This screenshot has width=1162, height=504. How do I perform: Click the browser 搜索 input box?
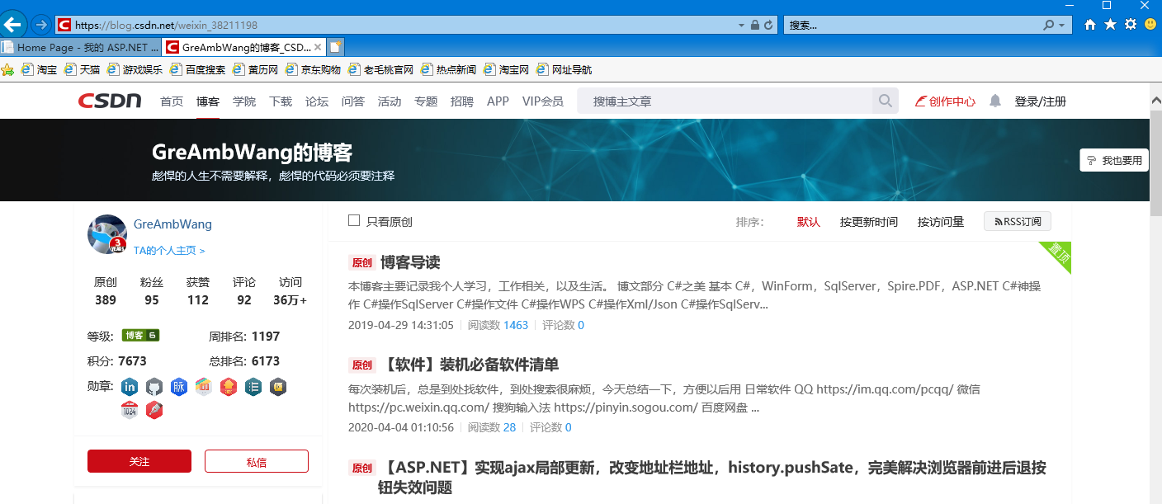[912, 26]
